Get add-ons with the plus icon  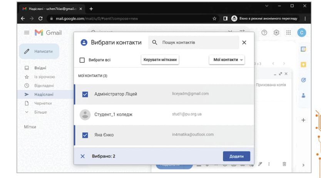(x=303, y=120)
